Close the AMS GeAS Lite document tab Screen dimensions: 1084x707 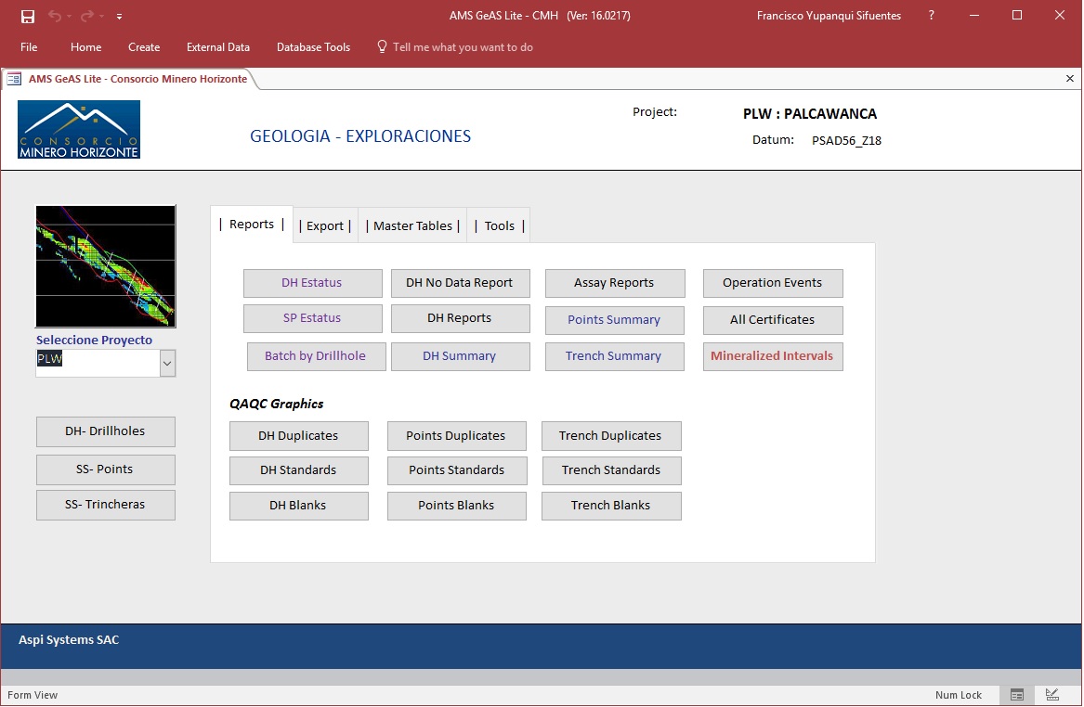1069,79
